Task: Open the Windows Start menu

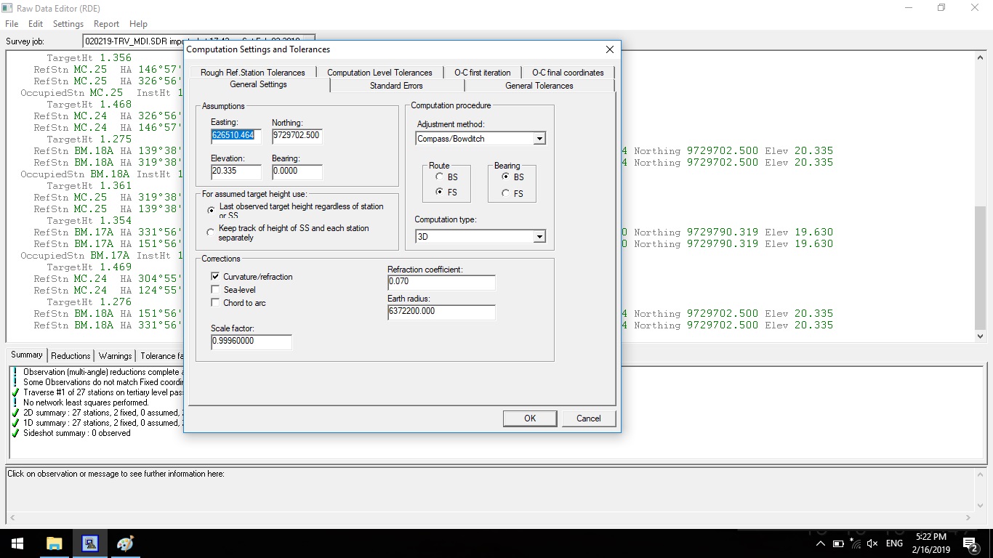Action: (17, 543)
